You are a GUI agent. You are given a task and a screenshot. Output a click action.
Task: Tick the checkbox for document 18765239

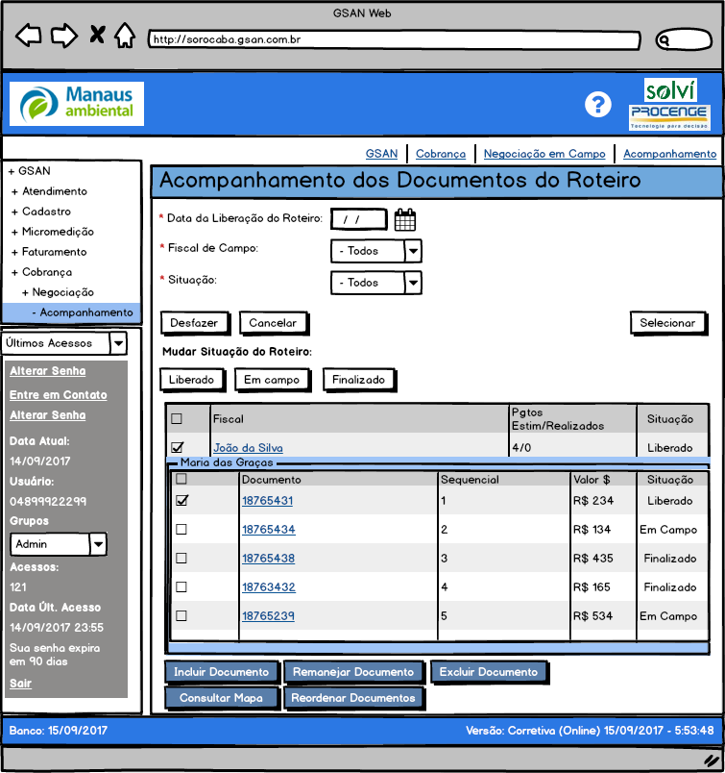point(181,616)
